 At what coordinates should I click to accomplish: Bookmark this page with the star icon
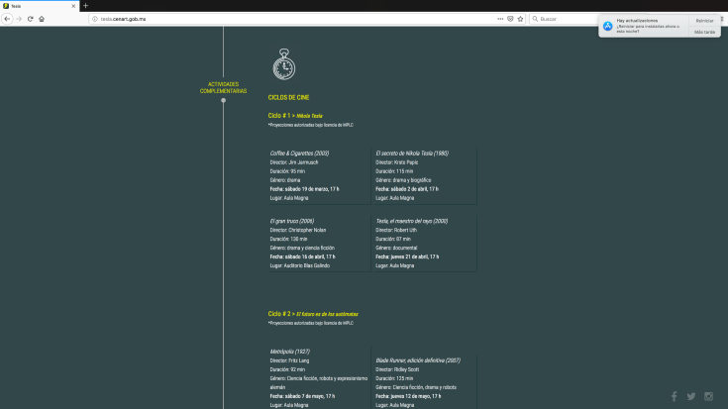[521, 19]
